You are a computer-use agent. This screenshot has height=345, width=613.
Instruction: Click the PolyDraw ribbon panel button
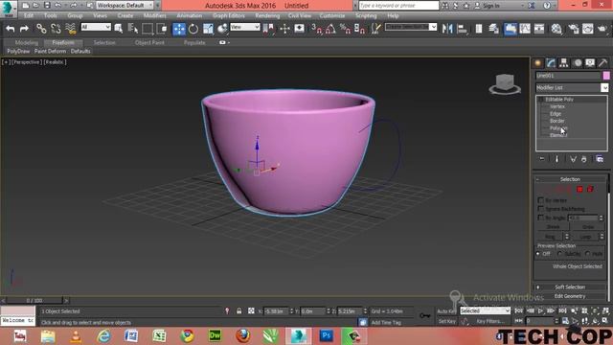tap(18, 51)
